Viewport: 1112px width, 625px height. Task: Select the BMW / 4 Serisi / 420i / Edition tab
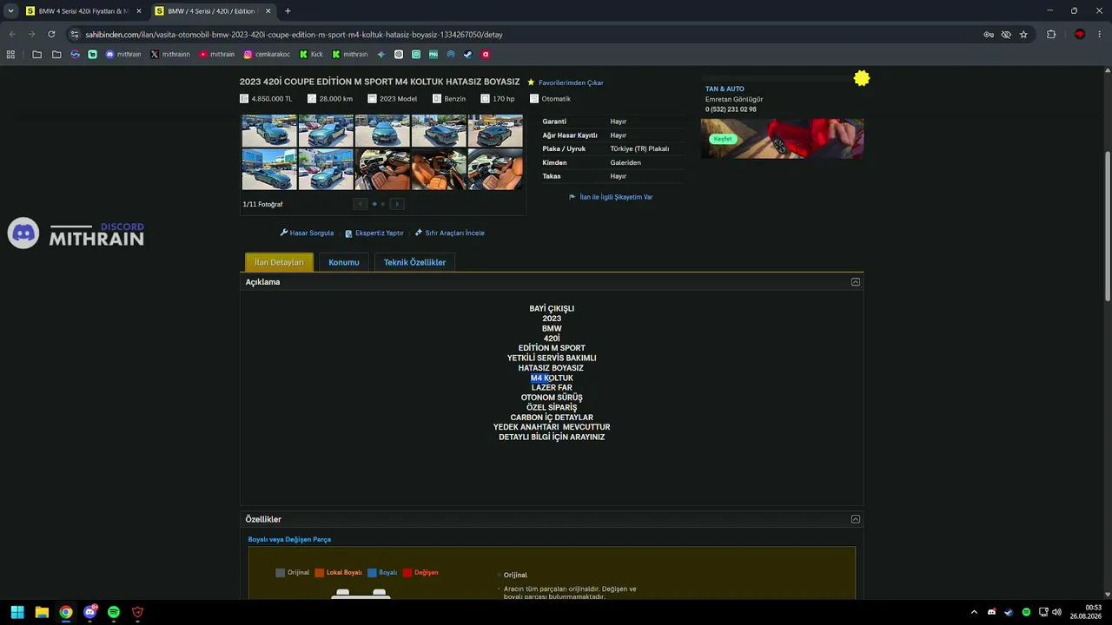[x=212, y=11]
